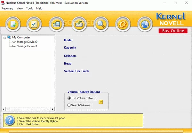
Task: Open the Recovery menu
Action: [x=7, y=9]
